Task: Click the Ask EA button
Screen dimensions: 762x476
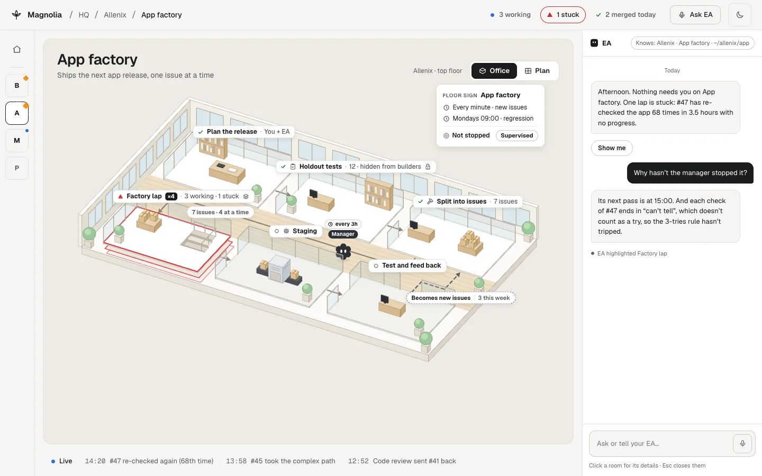Action: 695,15
